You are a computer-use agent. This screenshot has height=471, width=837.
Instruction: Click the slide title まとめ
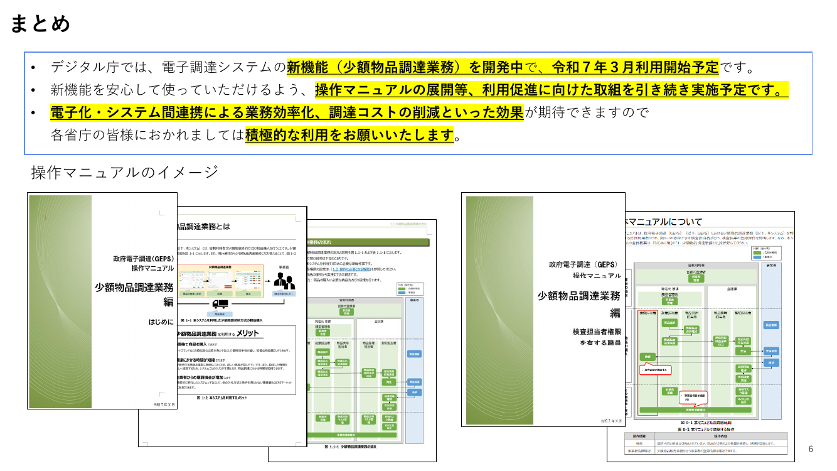(x=40, y=24)
